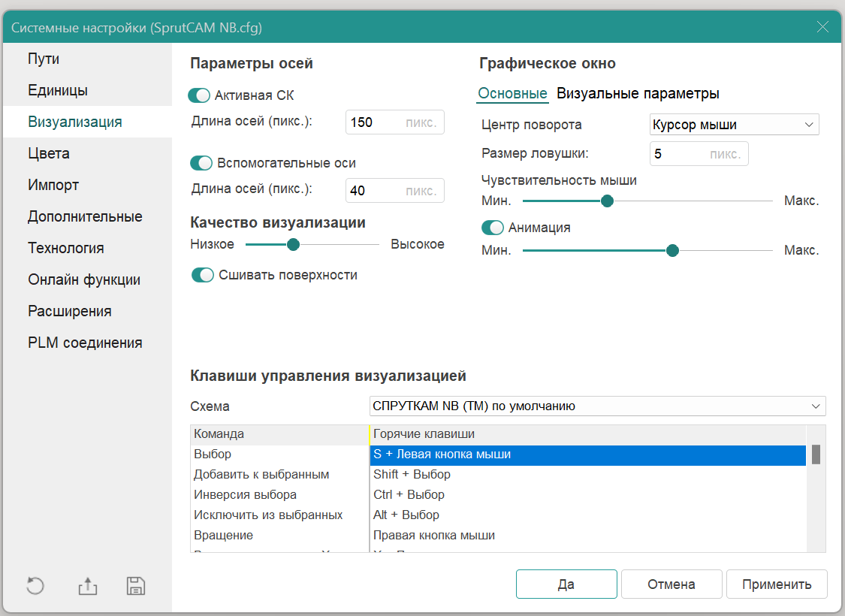Click the Отмена button
Viewport: 845px width, 616px height.
671,584
